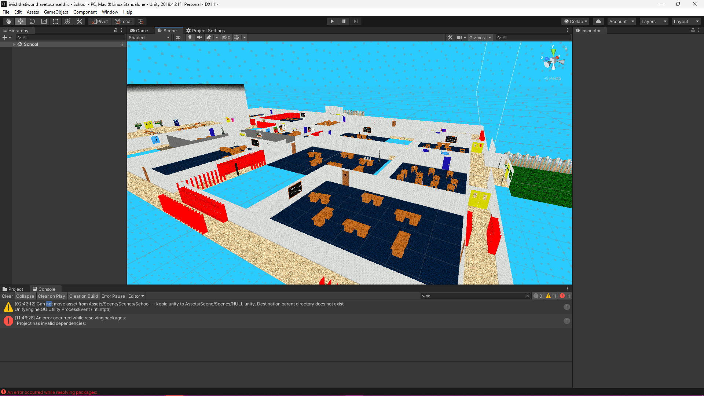The height and width of the screenshot is (396, 704).
Task: Select the Move tool
Action: (x=20, y=21)
